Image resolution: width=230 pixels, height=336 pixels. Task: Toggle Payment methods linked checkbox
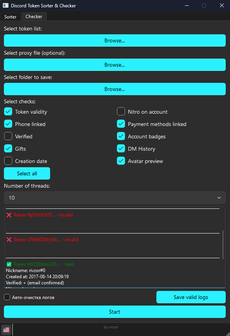[121, 124]
